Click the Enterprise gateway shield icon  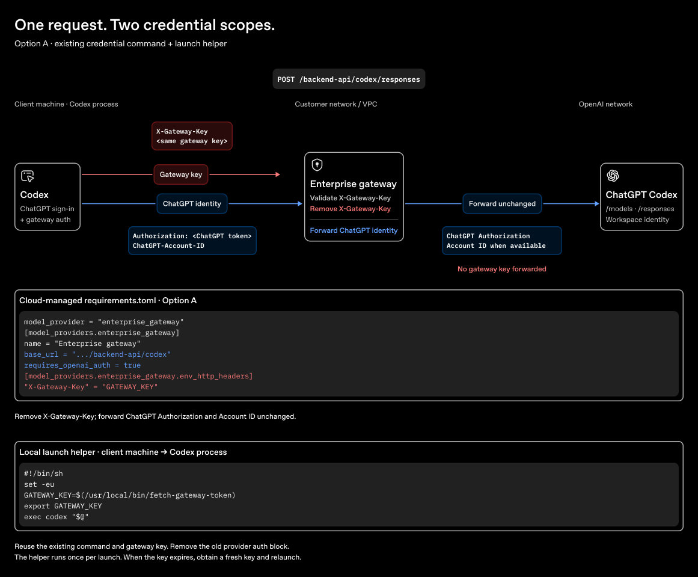pos(317,165)
